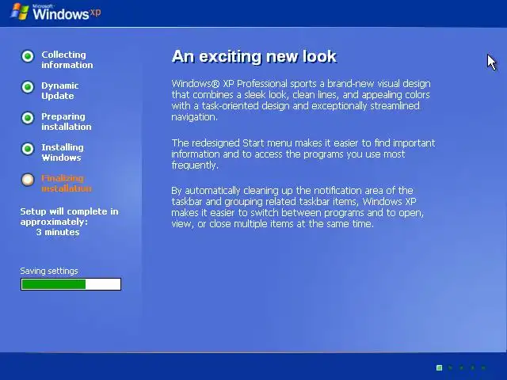The width and height of the screenshot is (507, 380).
Task: Select the Dynamic Update step label
Action: 60,91
